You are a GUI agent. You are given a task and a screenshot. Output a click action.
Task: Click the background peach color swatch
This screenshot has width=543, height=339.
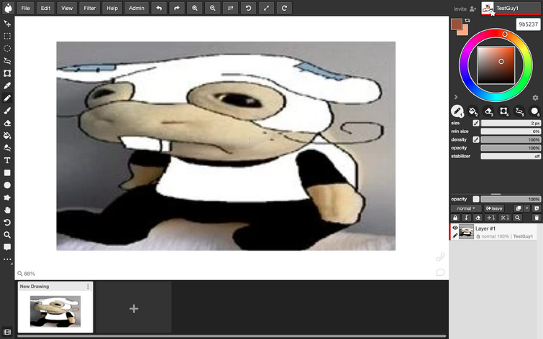(465, 32)
